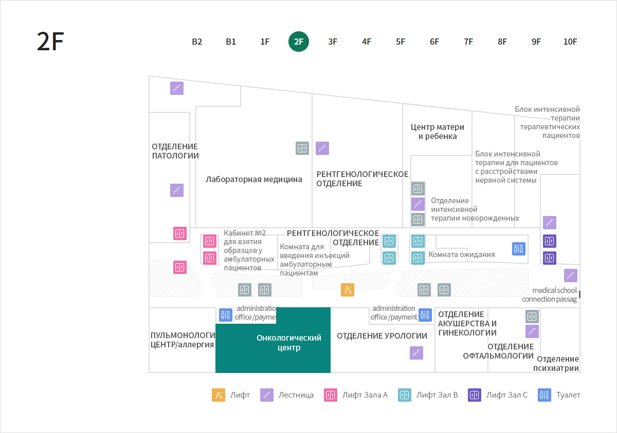
Task: Click the staircase icon in ОТДЕЛЕНИЕ УРОЛОГИИ
Action: click(416, 353)
